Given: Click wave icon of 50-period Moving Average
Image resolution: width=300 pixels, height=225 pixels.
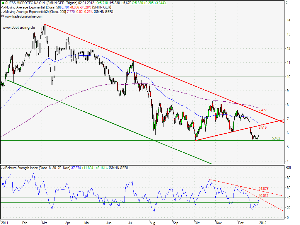Looking at the screenshot, I should 3,7.
